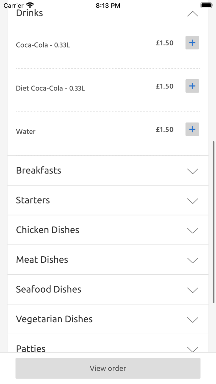Open the Meat Dishes category

point(192,260)
